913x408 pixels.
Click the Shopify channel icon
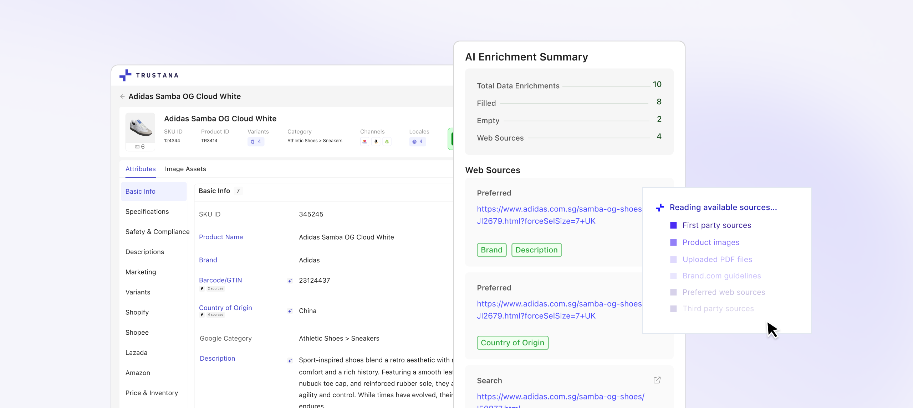pos(387,141)
